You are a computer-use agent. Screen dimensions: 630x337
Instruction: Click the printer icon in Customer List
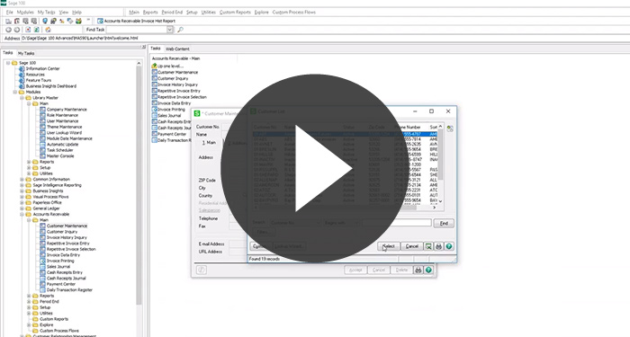coord(439,246)
